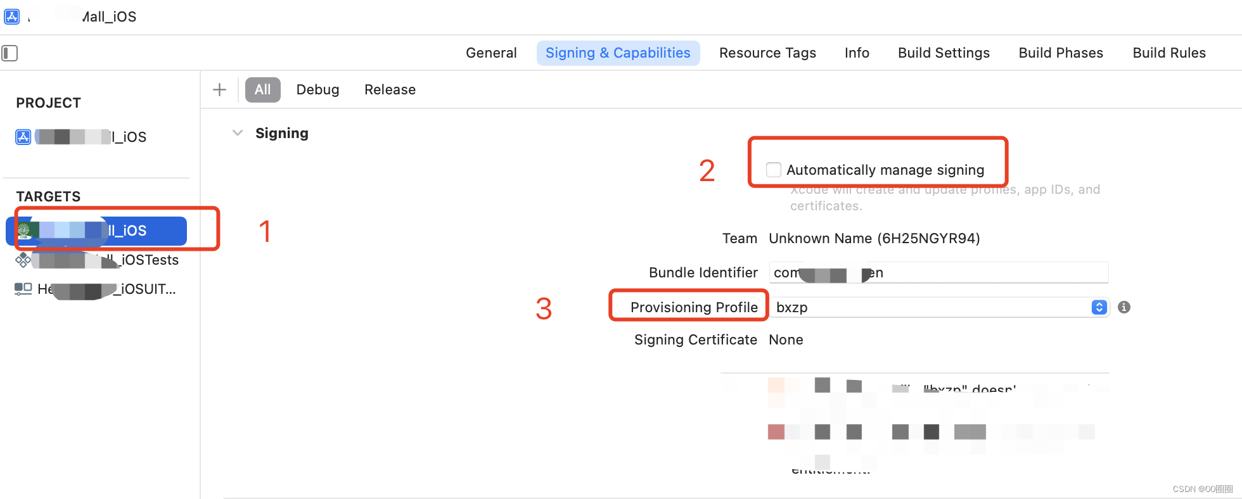Click the info icon beside Provisioning Profile
The height and width of the screenshot is (499, 1242).
coord(1124,307)
